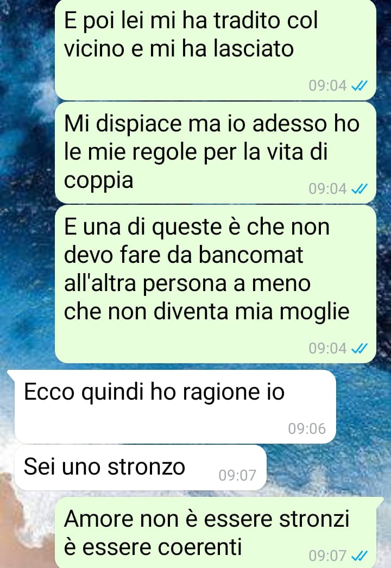Tap the 09:07 timestamp next to "Sei uno stronzo"
Image resolution: width=391 pixels, height=568 pixels.
[237, 475]
